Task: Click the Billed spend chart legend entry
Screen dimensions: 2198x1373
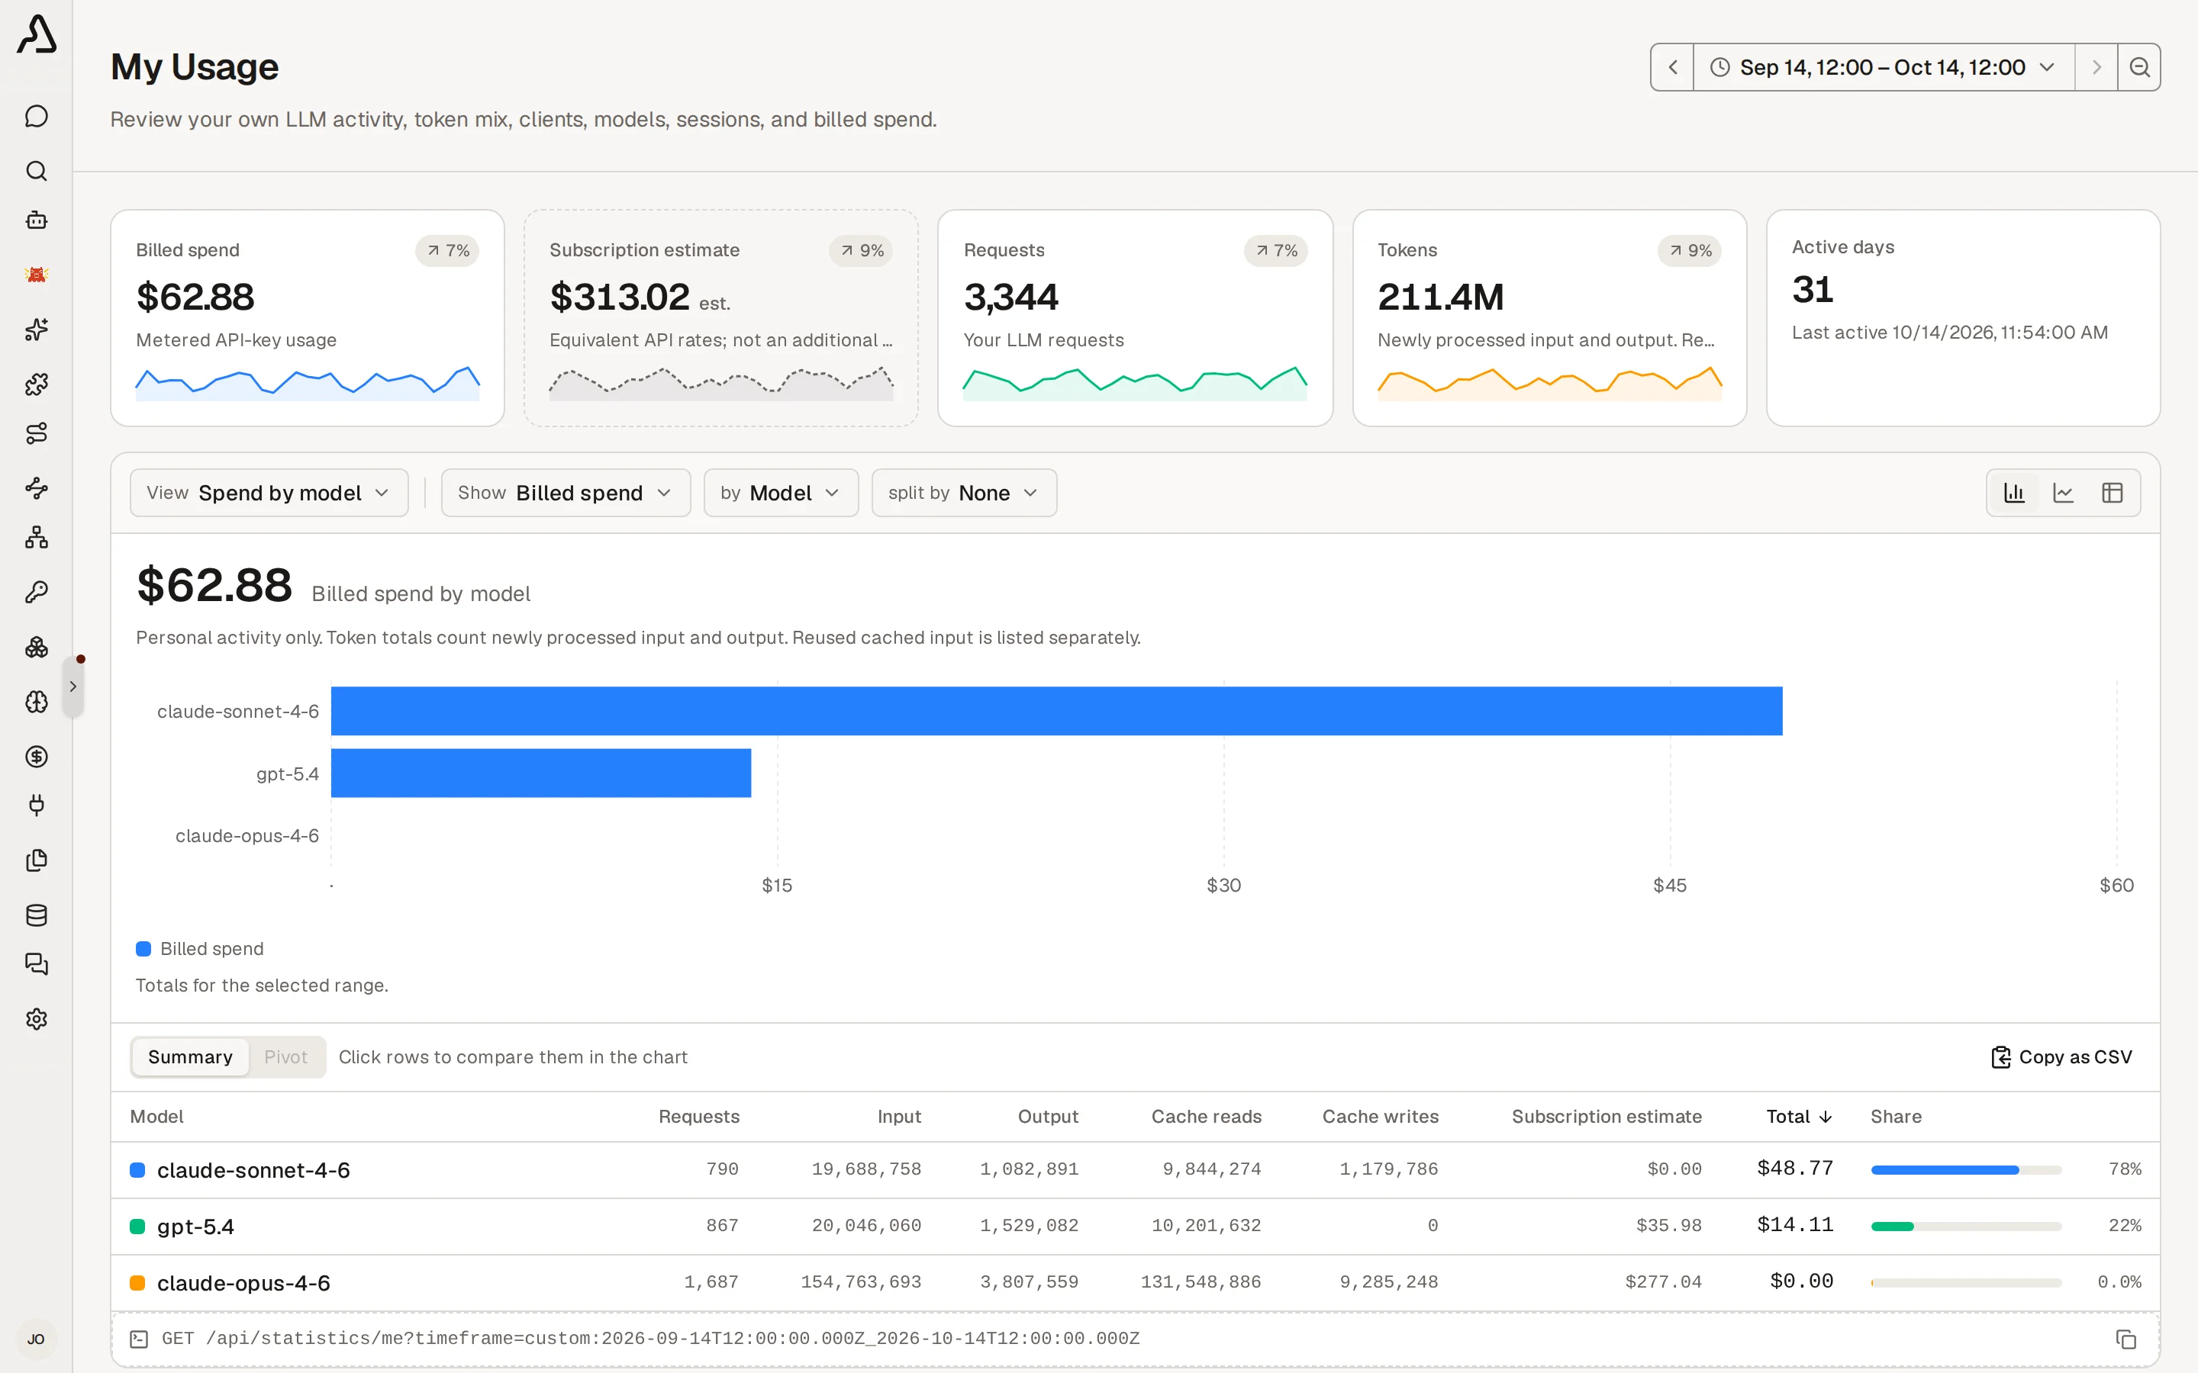Action: (200, 949)
